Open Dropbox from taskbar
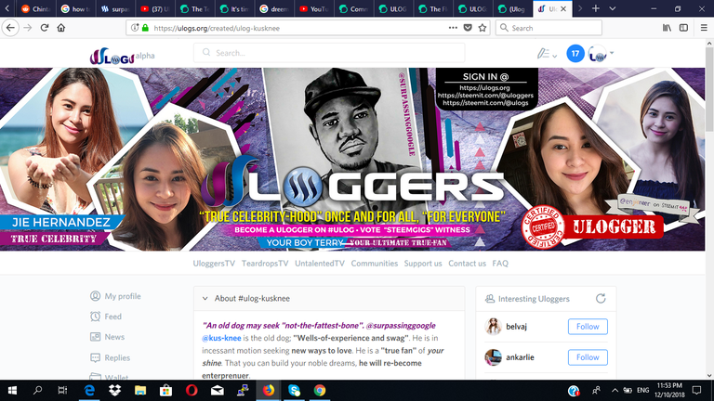Screen dimensions: 714x401 [x=114, y=390]
